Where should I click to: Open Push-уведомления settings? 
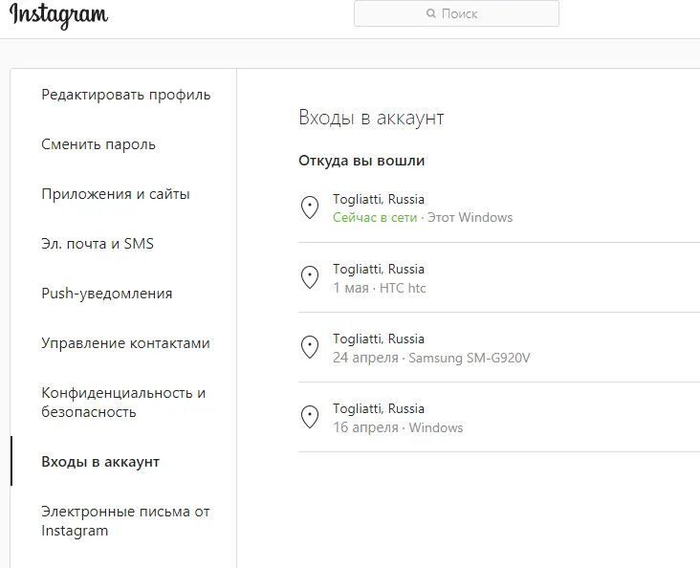[x=107, y=294]
